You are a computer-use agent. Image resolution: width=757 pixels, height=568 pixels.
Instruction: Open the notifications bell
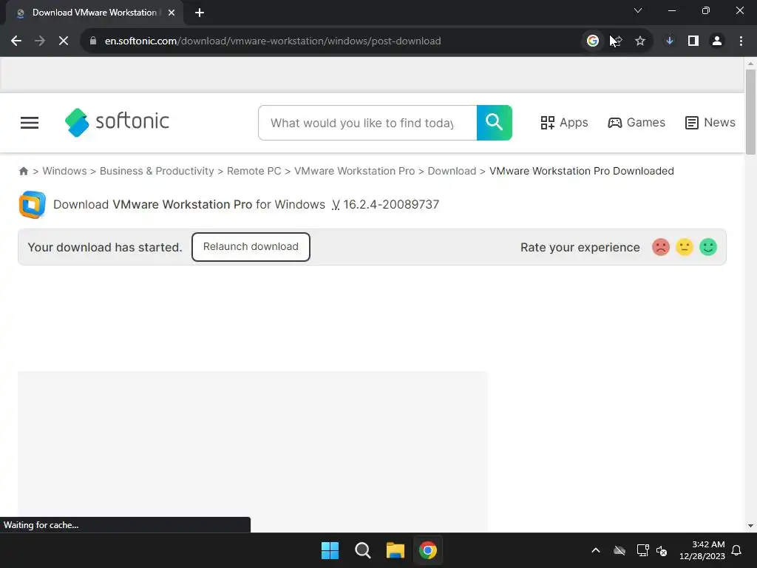[x=737, y=550]
